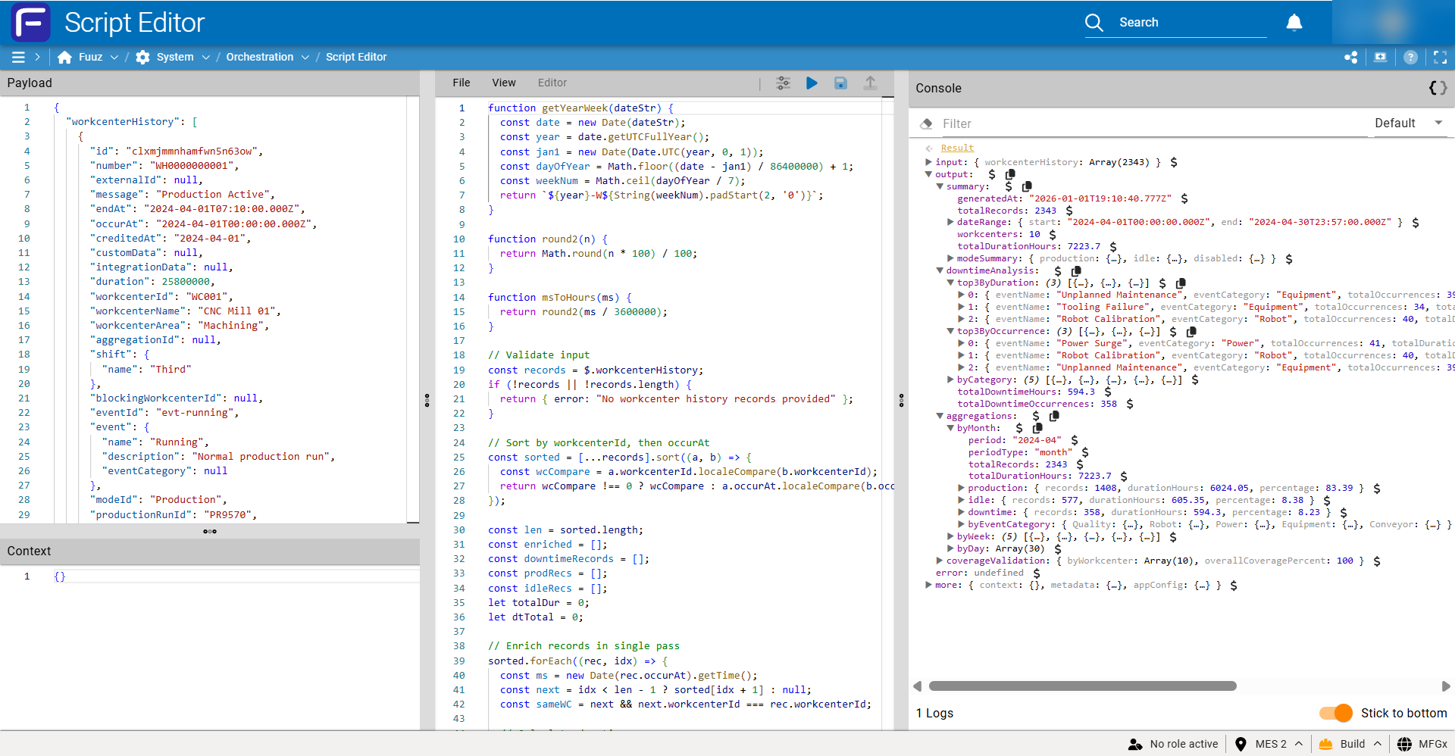
Task: Click the Orchestration breadcrumb link
Action: tap(260, 57)
